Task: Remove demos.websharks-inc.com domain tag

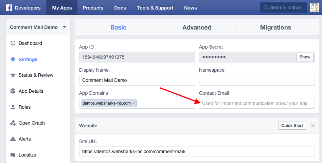Action: [133, 103]
